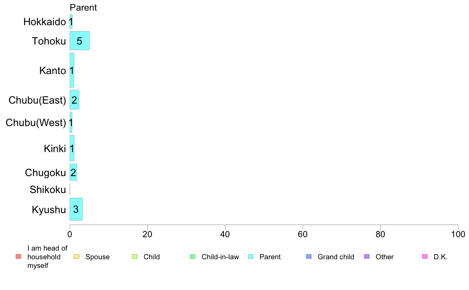The image size is (469, 290).
Task: Select the Chubu(East) bar showing 2
Action: pyautogui.click(x=75, y=100)
